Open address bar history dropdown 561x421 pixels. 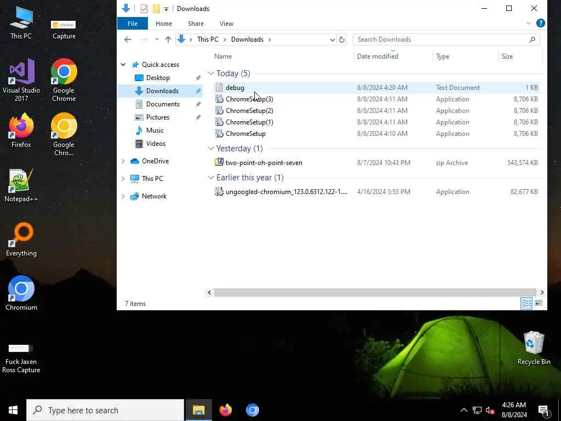click(x=332, y=39)
